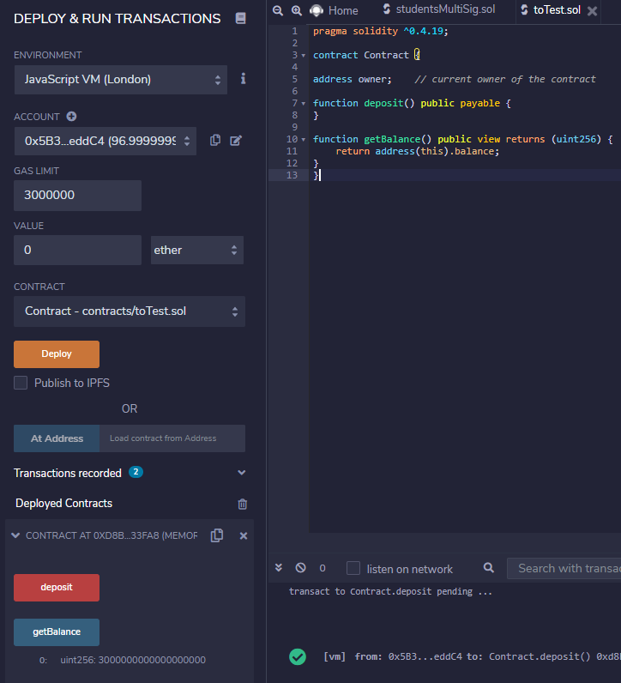Change the ether unit dropdown
621x683 pixels.
(x=196, y=250)
